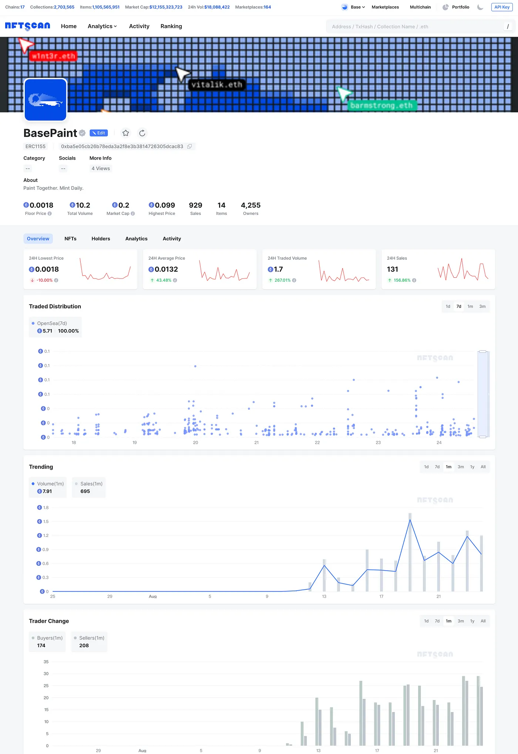Set Trending range to 3m
Viewport: 518px width, 754px height.
[461, 467]
